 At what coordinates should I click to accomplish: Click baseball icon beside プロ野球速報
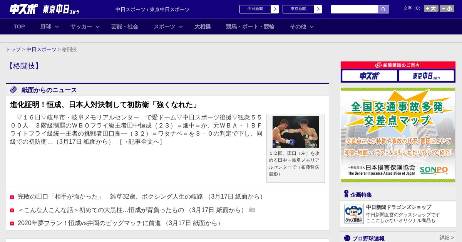347,238
